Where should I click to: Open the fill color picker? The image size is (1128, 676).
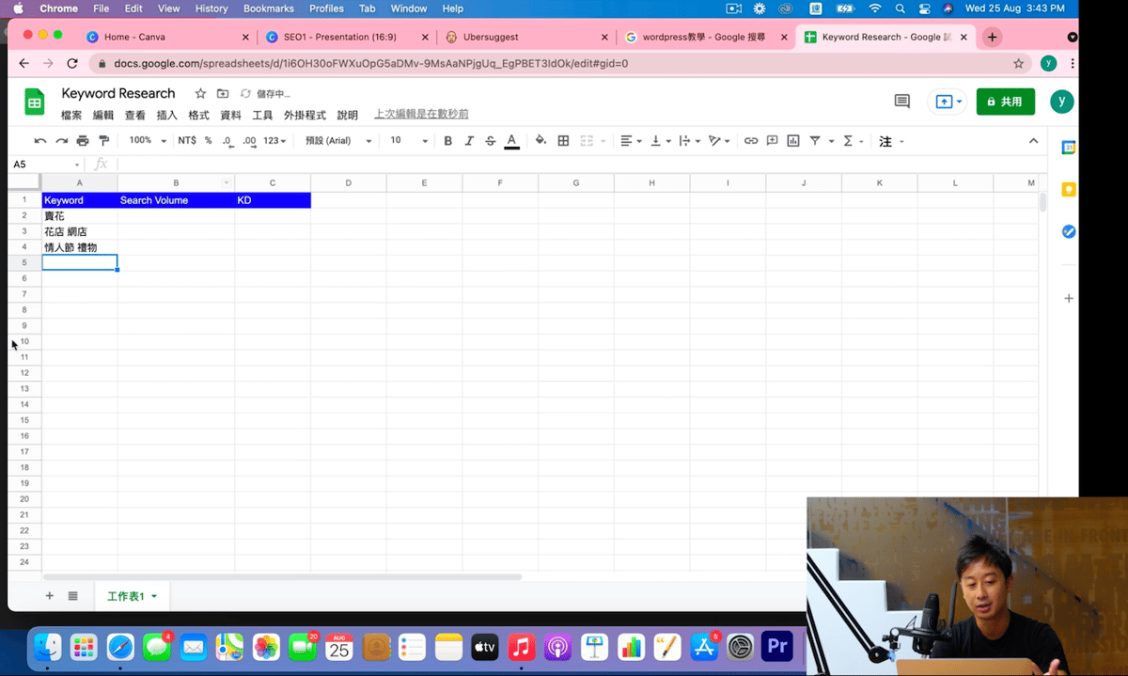[540, 141]
